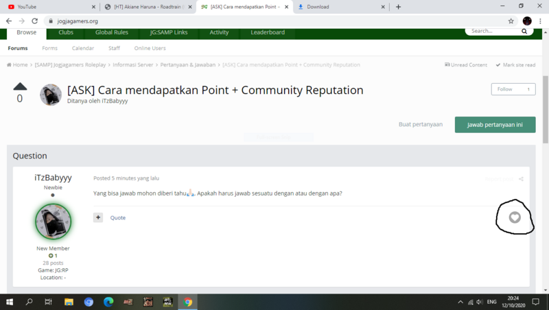Click Mark site read
Screen dimensions: 549x310
coord(515,64)
